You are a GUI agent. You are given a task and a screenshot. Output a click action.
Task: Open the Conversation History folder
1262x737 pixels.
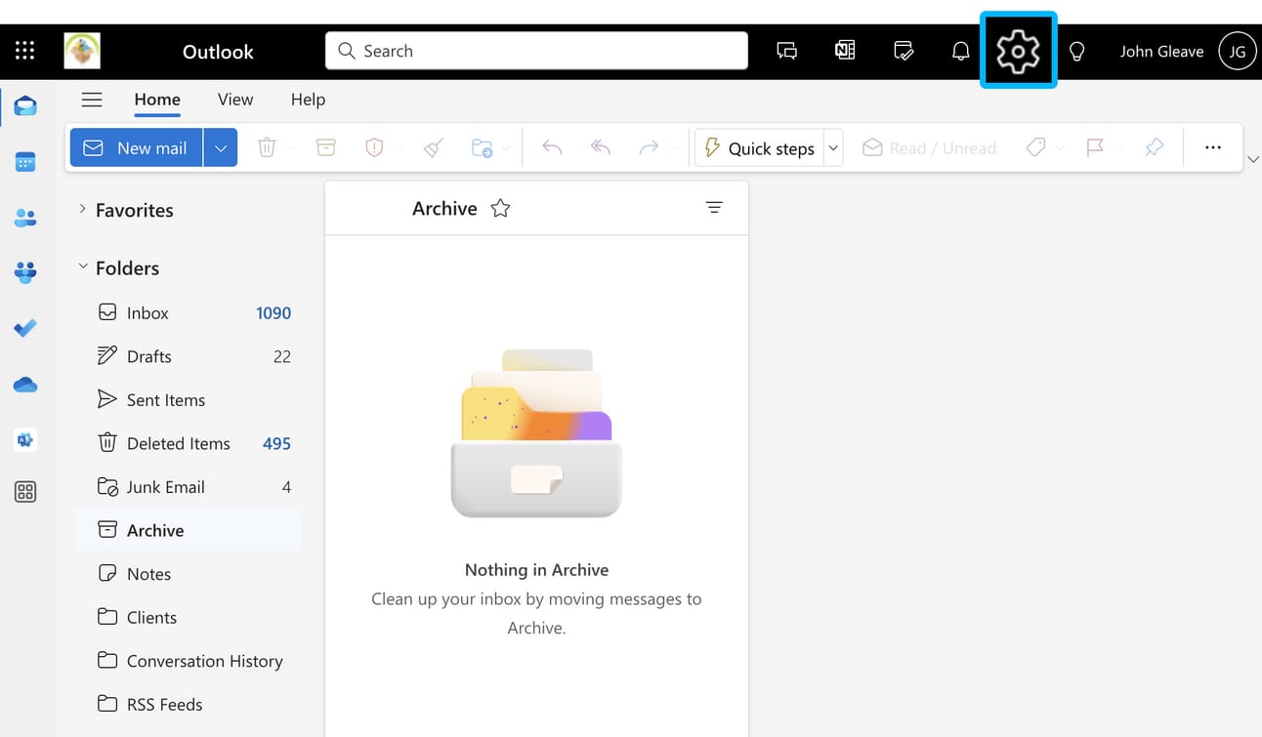coord(187,661)
